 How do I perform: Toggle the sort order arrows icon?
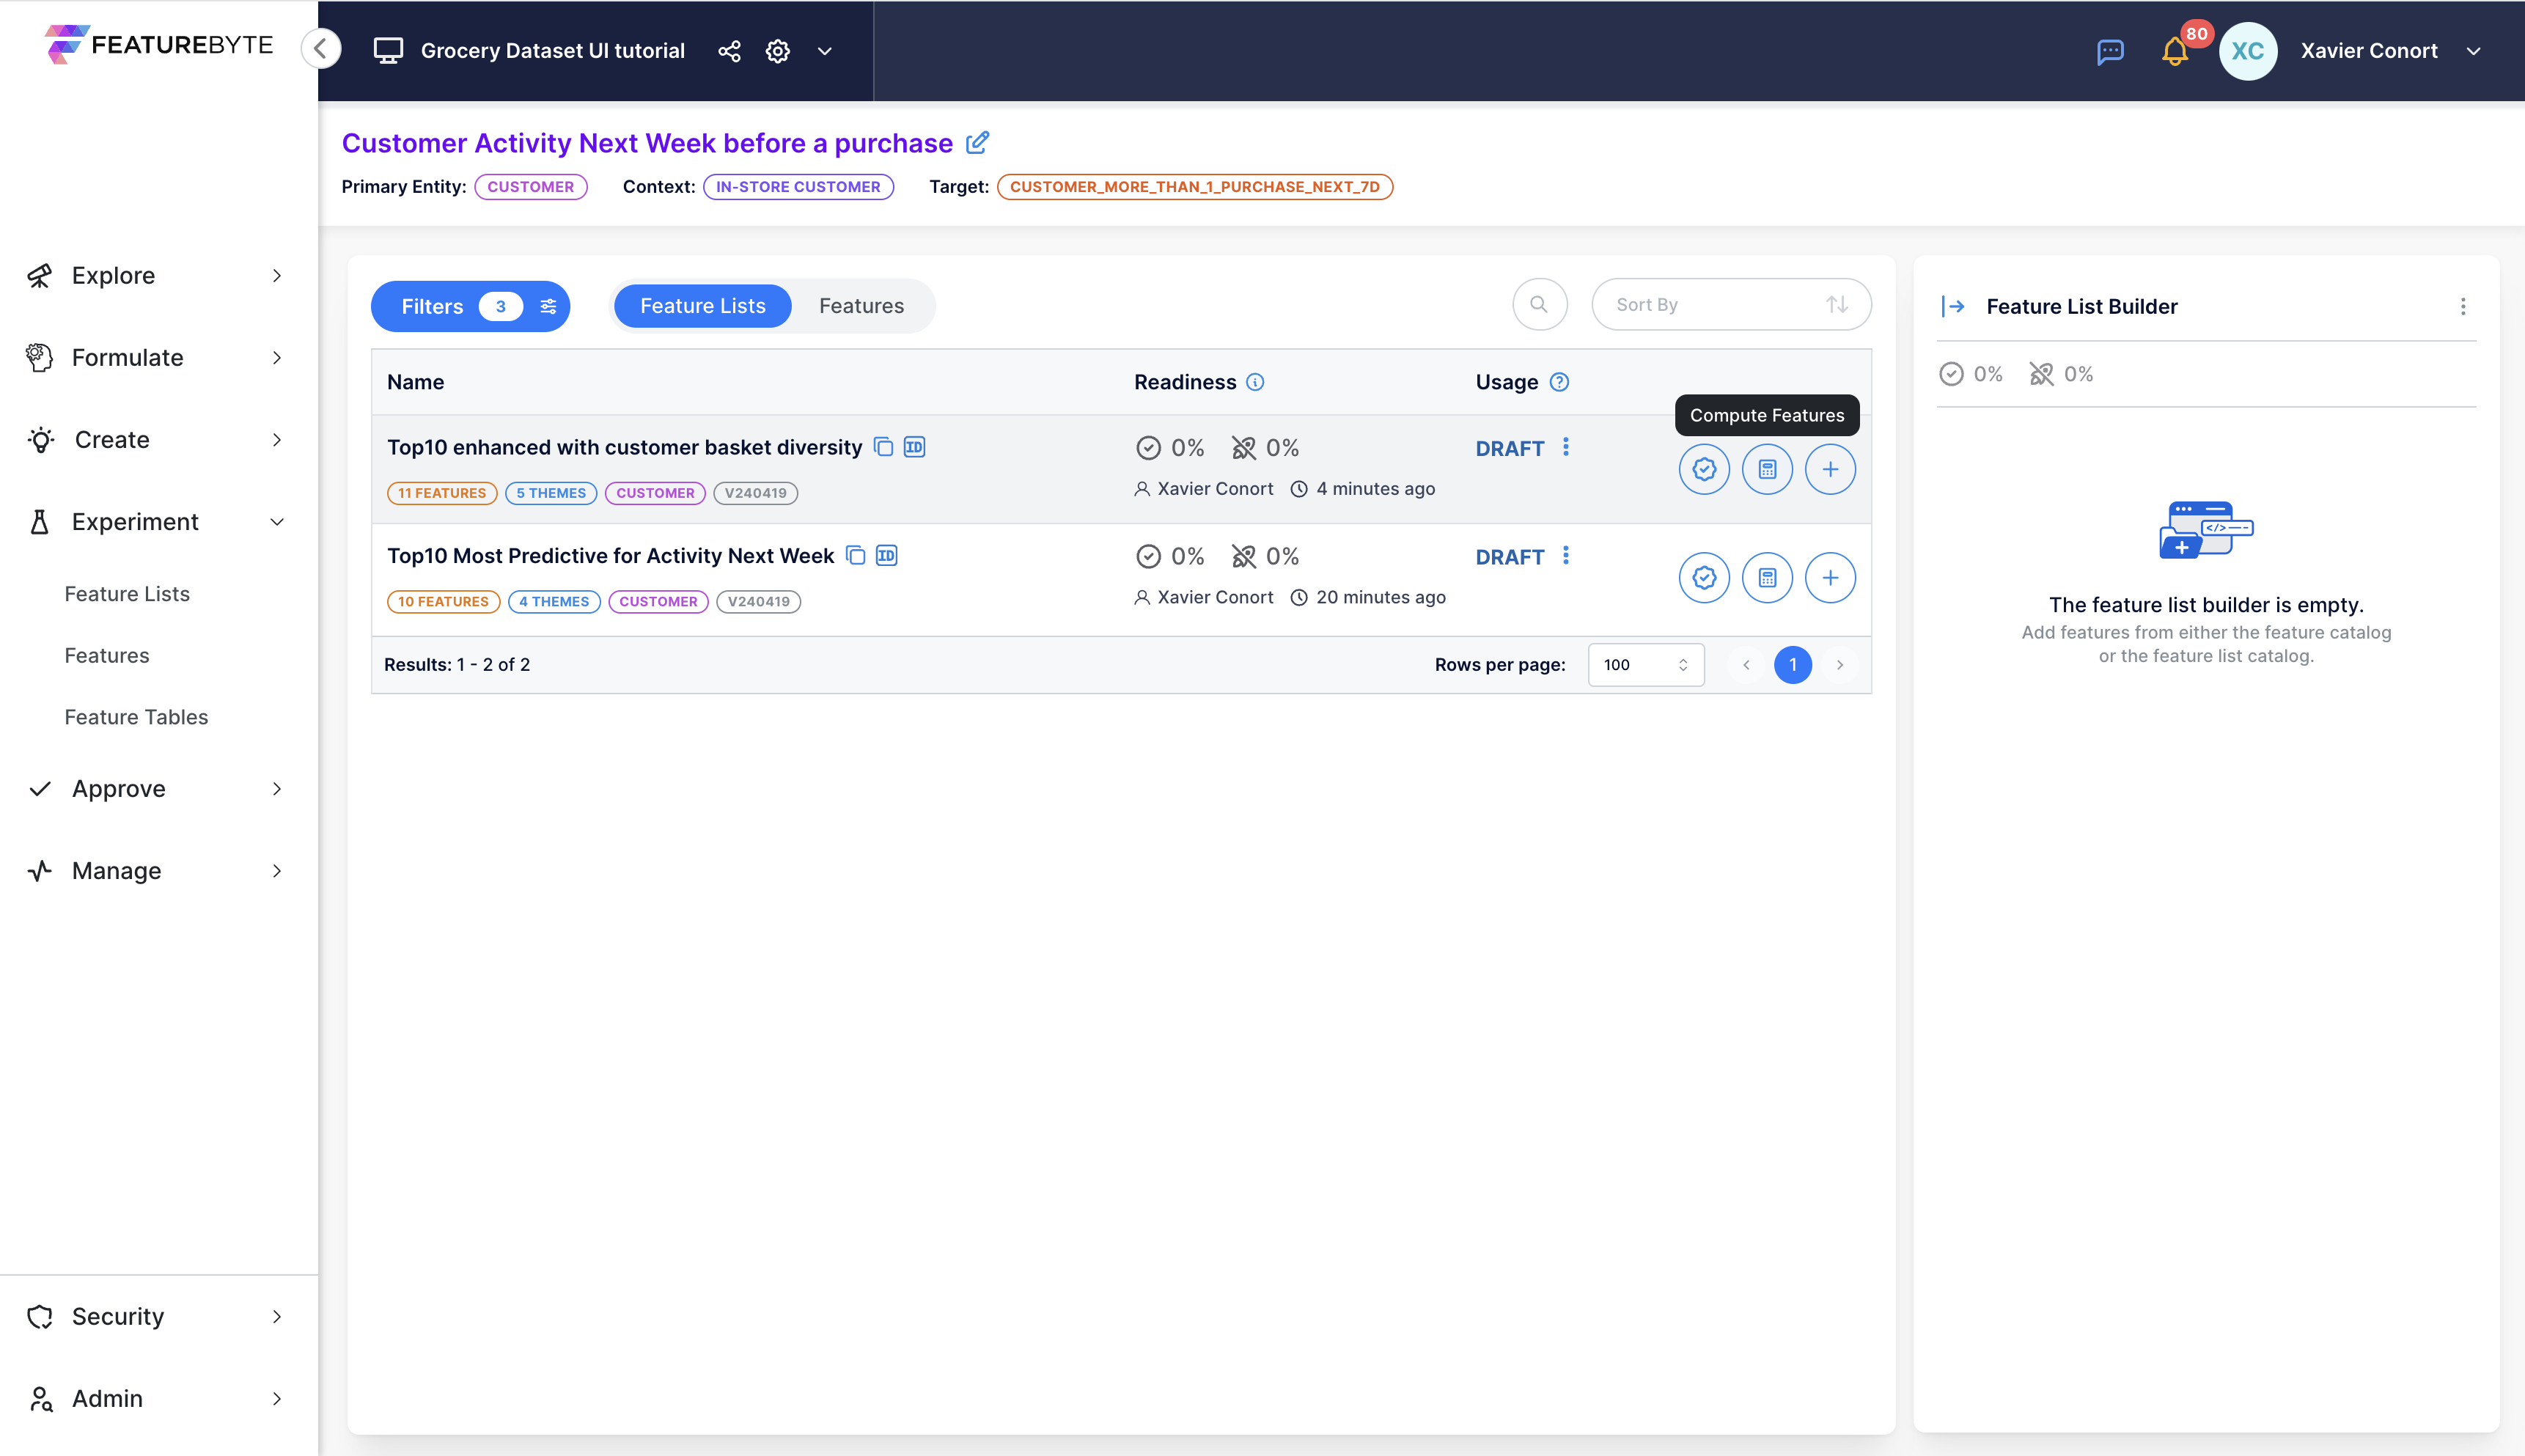[x=1836, y=304]
